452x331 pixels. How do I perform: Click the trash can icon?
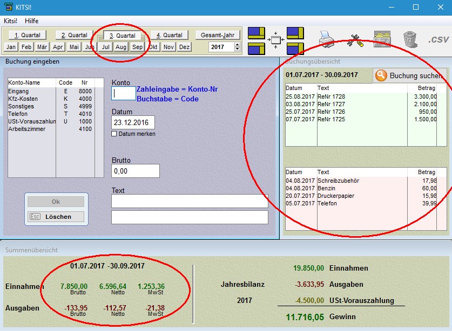coord(410,39)
